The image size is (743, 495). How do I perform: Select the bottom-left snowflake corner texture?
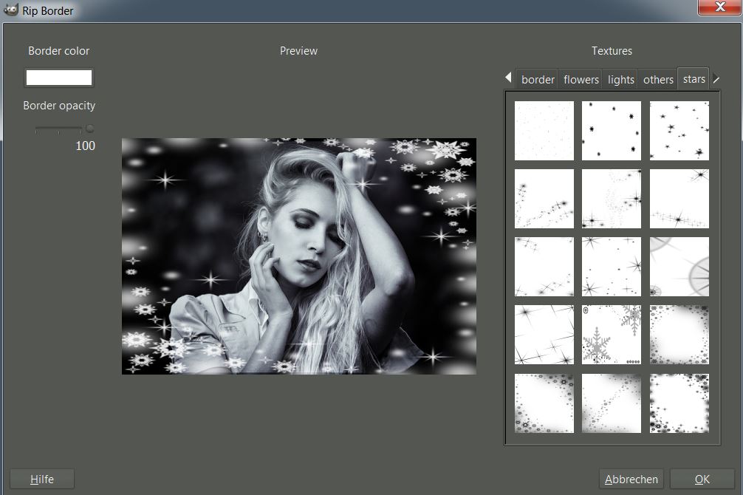[x=544, y=403]
